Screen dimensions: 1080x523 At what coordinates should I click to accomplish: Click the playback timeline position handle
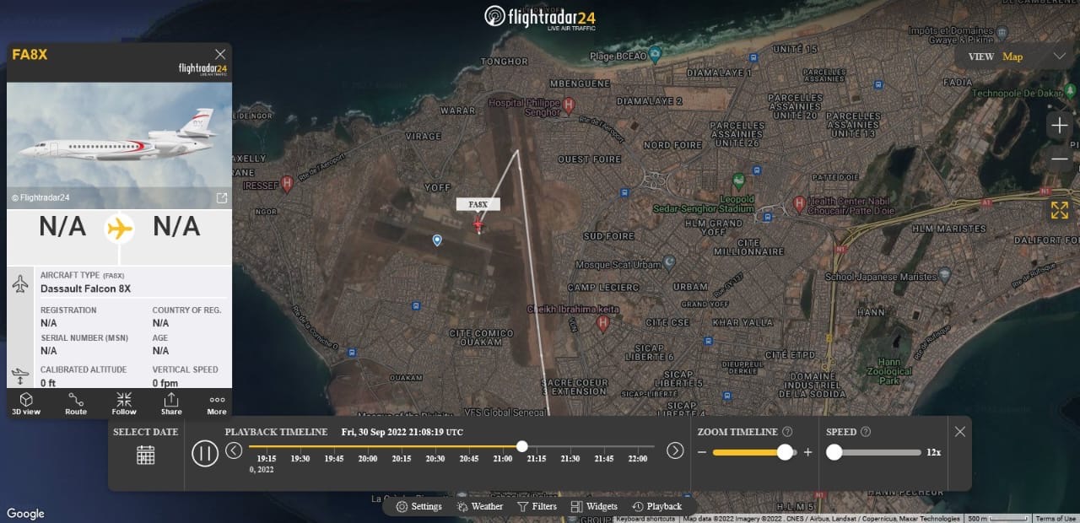pyautogui.click(x=522, y=446)
